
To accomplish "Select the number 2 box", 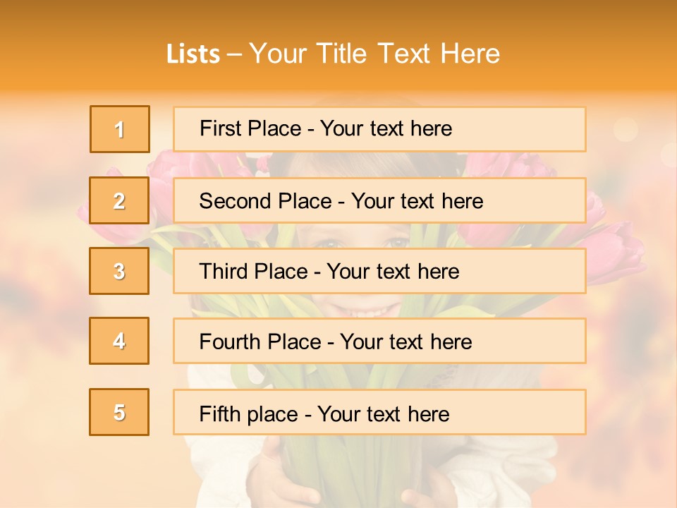I will click(119, 200).
